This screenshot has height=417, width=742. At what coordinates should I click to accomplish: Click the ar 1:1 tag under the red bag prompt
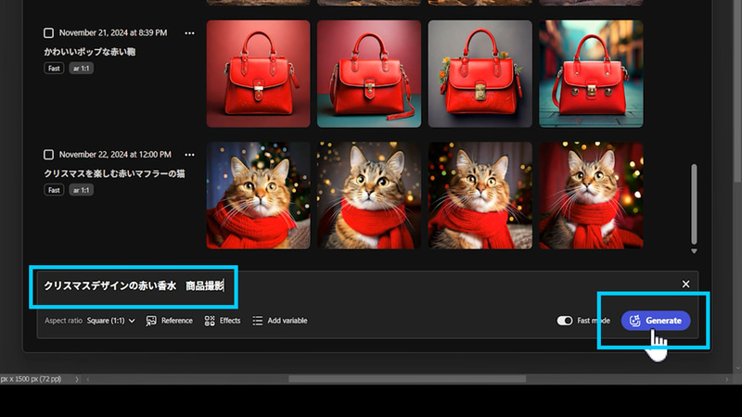pyautogui.click(x=81, y=68)
